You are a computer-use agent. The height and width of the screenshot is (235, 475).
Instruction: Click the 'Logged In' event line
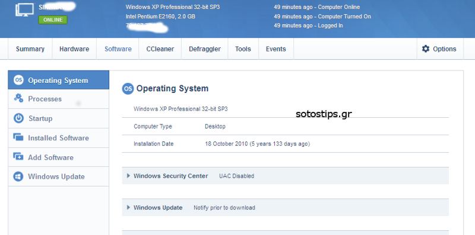tap(308, 25)
